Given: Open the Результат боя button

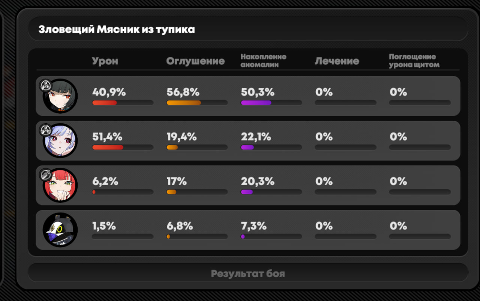Looking at the screenshot, I should coord(248,273).
